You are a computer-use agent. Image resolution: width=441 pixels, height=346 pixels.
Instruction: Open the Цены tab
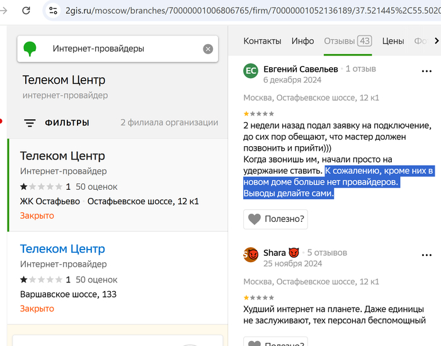[392, 41]
